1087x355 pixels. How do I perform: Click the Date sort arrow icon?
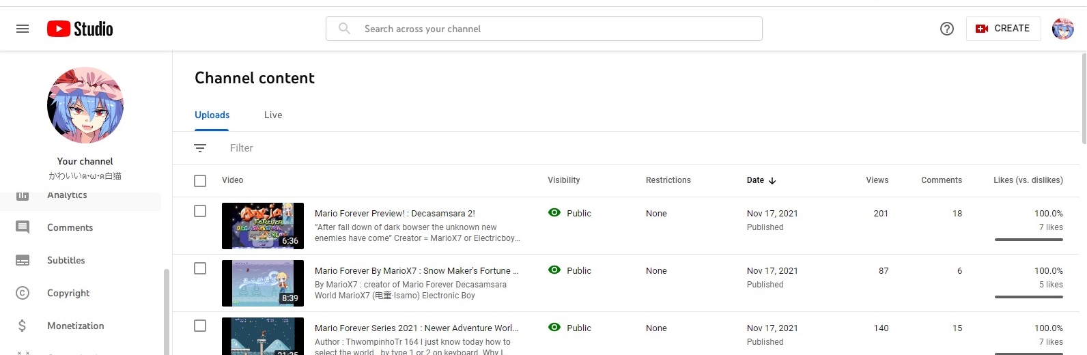(772, 181)
